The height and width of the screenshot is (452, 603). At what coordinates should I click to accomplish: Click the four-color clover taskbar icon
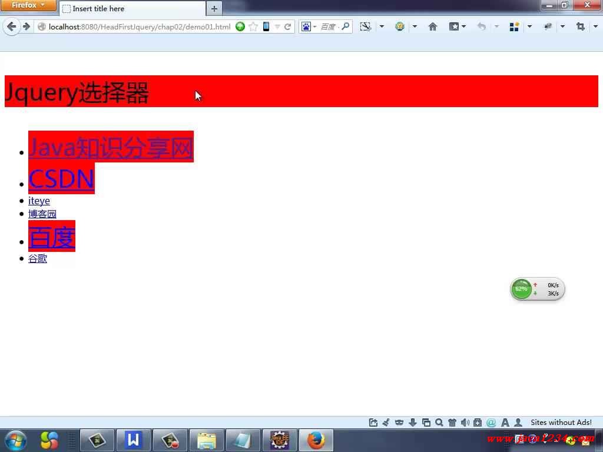49,440
